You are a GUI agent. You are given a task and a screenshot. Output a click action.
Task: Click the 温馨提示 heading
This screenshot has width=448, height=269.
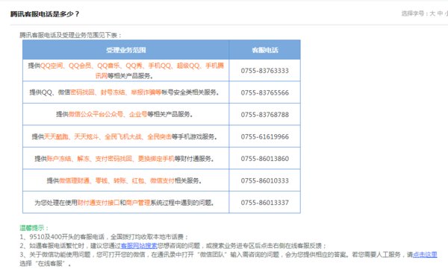34,228
